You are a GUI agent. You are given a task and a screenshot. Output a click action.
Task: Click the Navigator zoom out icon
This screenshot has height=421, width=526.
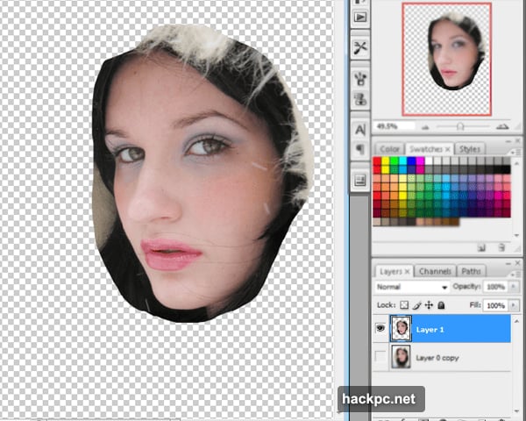click(425, 127)
